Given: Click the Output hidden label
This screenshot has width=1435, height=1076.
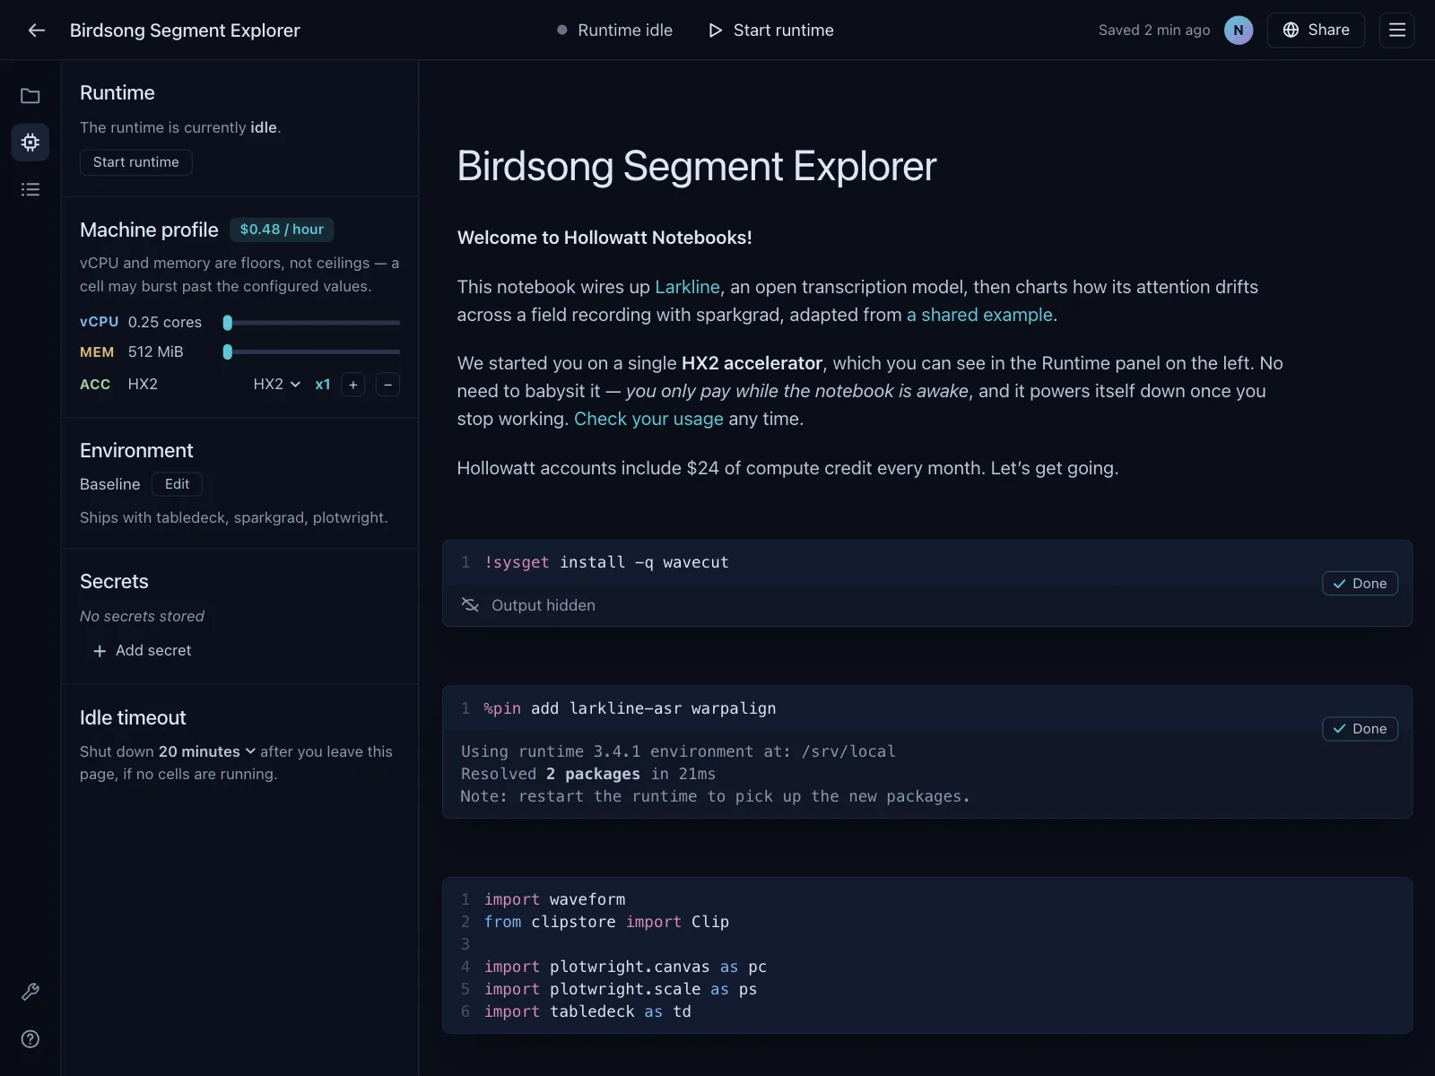Looking at the screenshot, I should click(x=544, y=605).
